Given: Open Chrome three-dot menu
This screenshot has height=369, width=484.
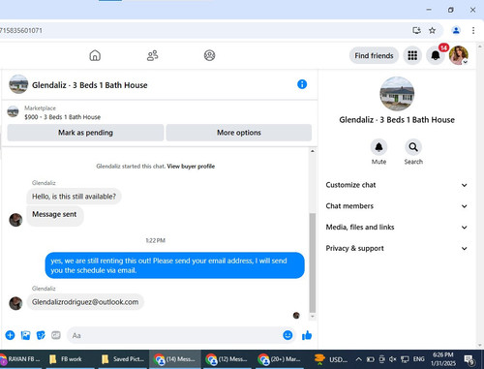Looking at the screenshot, I should 473,30.
